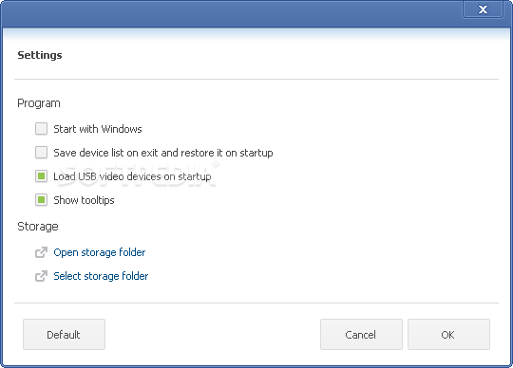
Task: Choose 'Select storage folder' link
Action: [101, 276]
